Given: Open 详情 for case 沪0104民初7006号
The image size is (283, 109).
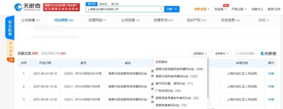Looking at the screenshot, I should (x=271, y=86).
